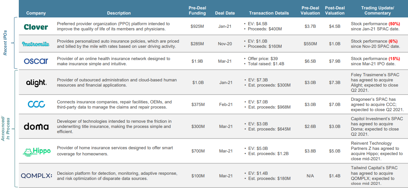The width and height of the screenshot is (408, 188).
Task: Click the Pre-Deal Funding column header
Action: pyautogui.click(x=197, y=10)
